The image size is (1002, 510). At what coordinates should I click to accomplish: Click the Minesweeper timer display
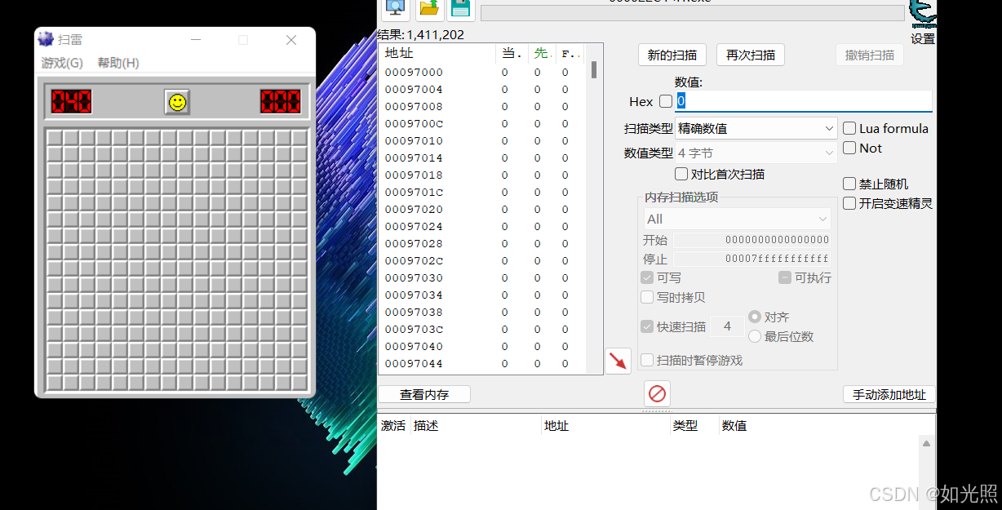[281, 102]
